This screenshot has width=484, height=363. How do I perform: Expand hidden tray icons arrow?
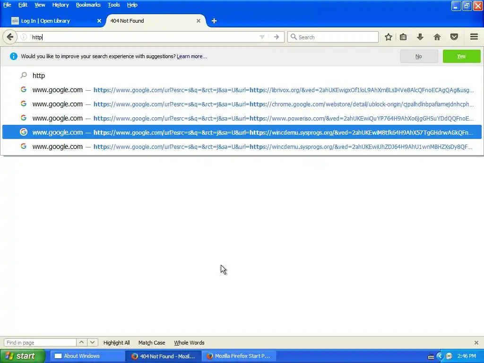click(440, 356)
